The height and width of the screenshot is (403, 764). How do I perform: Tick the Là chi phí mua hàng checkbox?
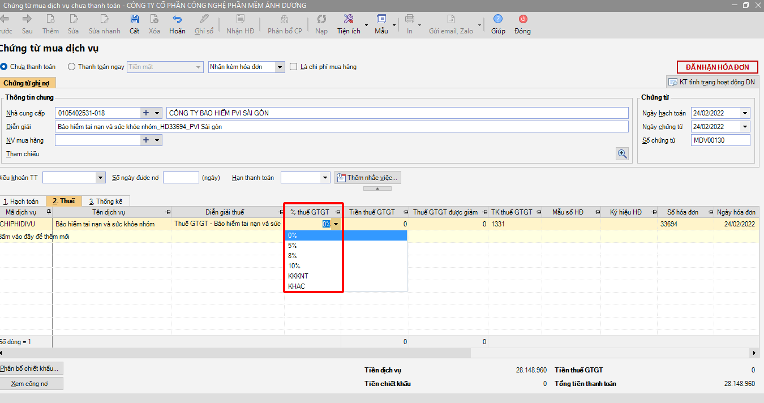[x=293, y=67]
